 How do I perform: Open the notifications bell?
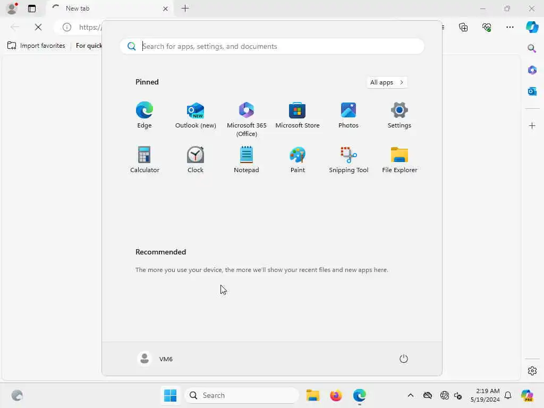pyautogui.click(x=508, y=395)
